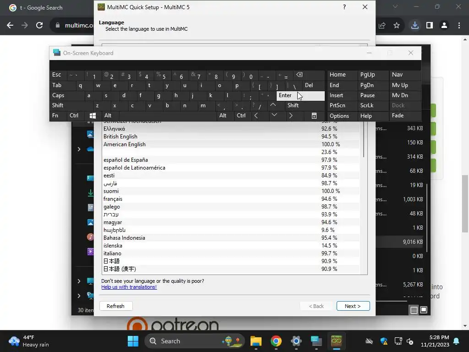Toggle the ScrLk key on On-Screen Keyboard
The image size is (469, 352).
[373, 105]
